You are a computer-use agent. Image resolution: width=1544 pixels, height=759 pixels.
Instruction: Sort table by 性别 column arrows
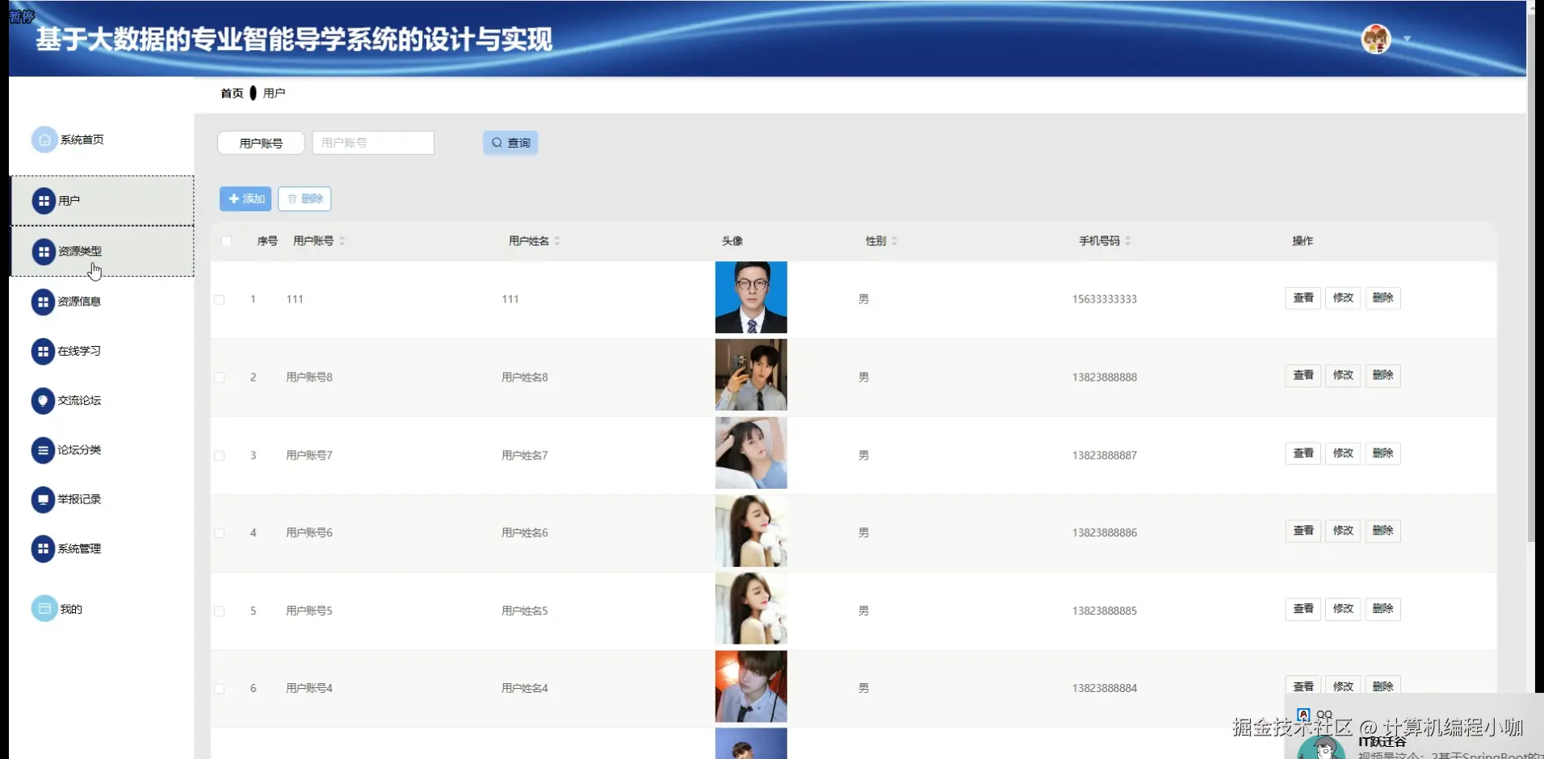[894, 241]
